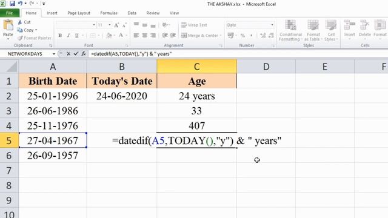Click the Font Color letter A swatch
Viewport: 388px width, 218px height.
pos(121,36)
